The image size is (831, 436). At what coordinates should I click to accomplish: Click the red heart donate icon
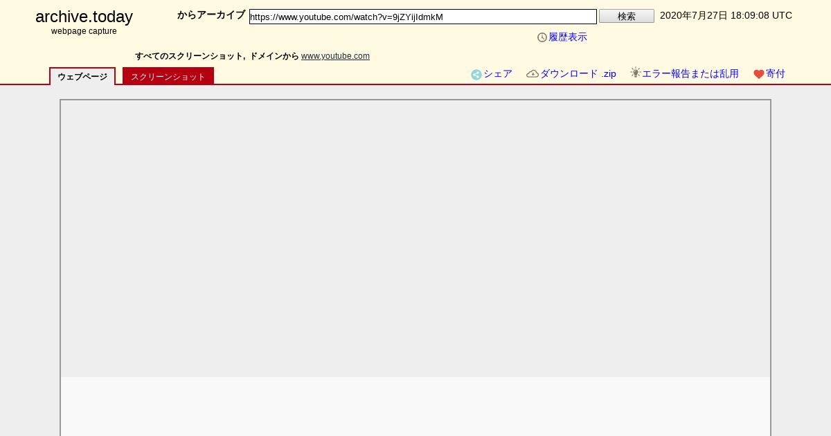pyautogui.click(x=759, y=74)
